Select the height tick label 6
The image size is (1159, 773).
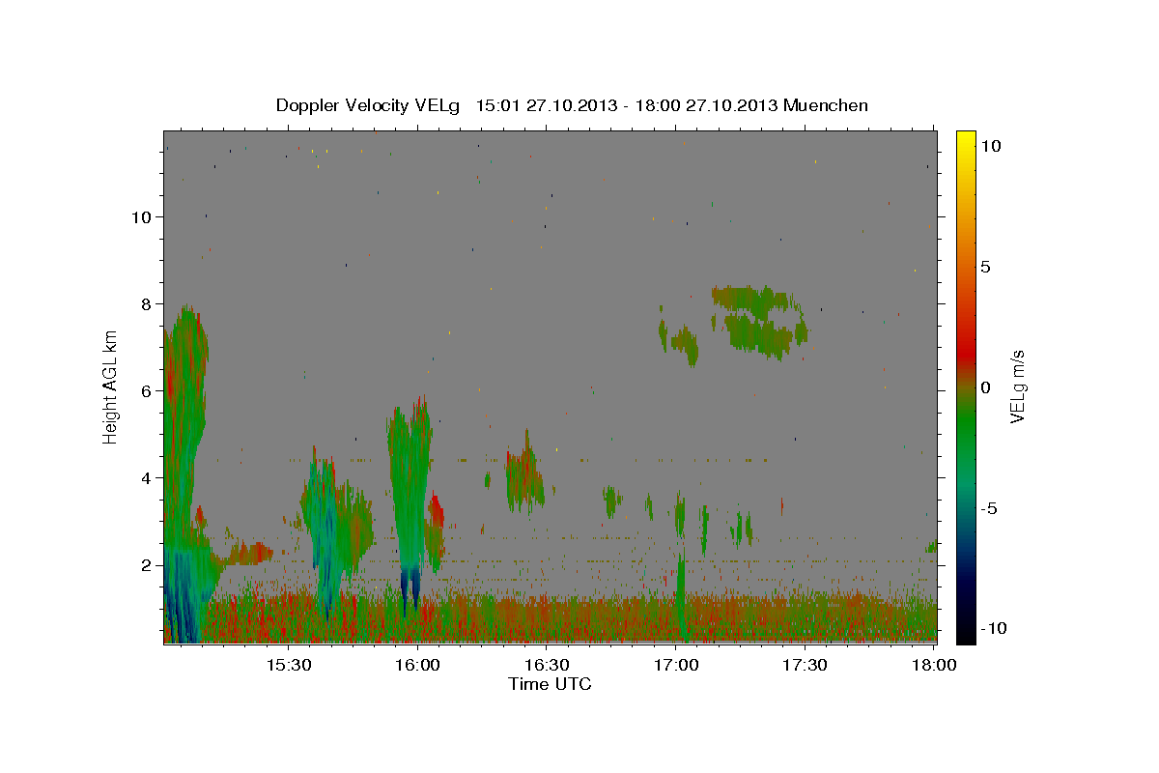point(147,391)
